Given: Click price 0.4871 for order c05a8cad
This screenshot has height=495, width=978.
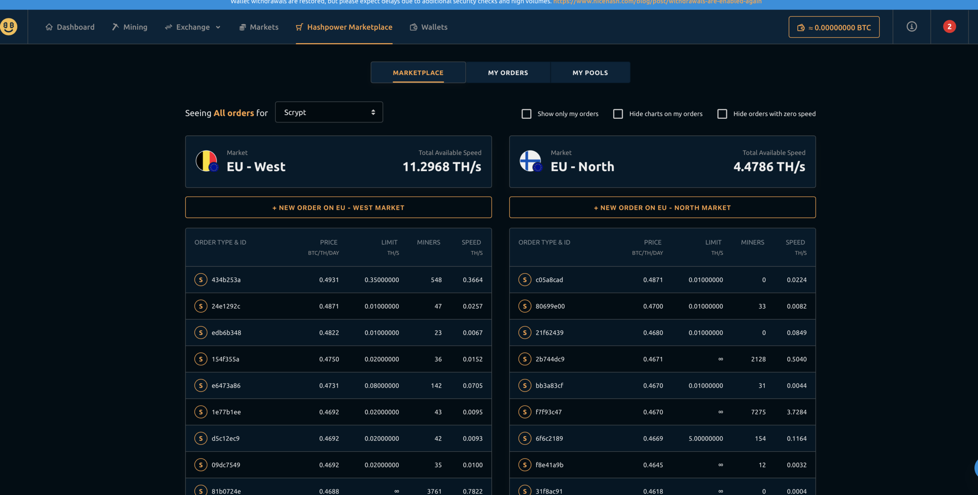Looking at the screenshot, I should click(x=653, y=280).
